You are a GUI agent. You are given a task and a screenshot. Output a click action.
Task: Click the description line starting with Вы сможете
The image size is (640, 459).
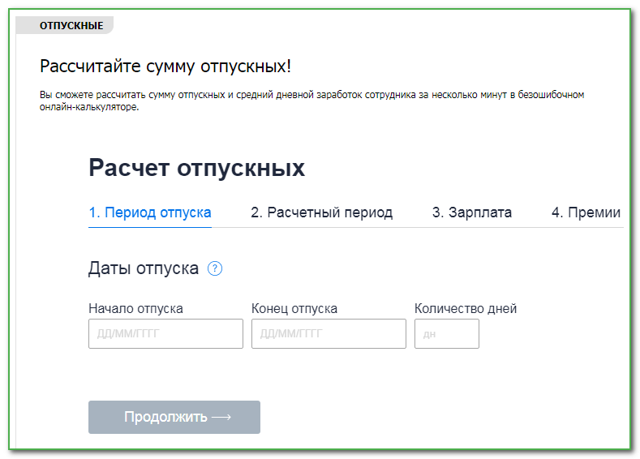point(311,95)
